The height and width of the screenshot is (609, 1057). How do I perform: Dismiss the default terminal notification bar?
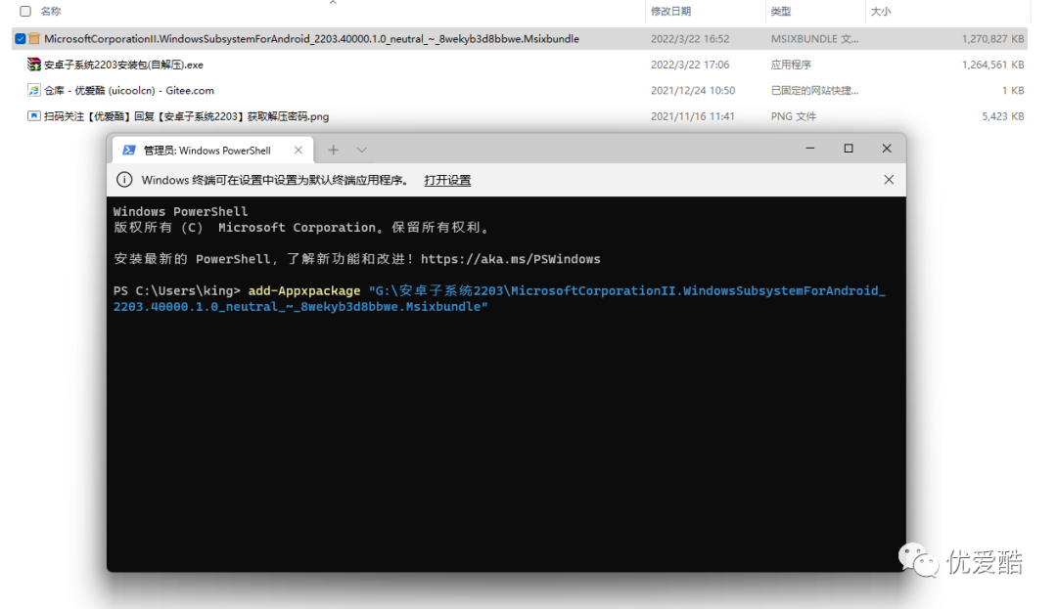(x=889, y=180)
